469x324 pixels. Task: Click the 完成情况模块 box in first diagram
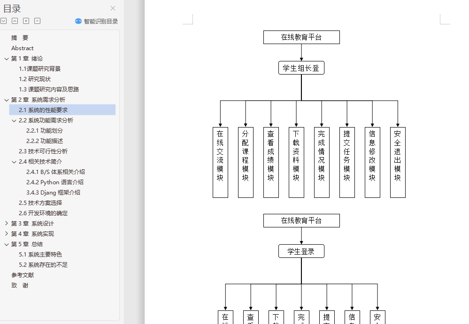point(322,162)
